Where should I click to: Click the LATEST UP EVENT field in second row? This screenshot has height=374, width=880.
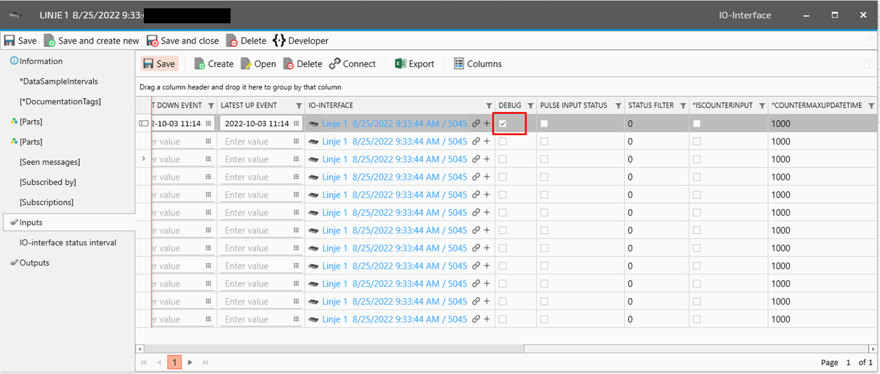tap(257, 142)
